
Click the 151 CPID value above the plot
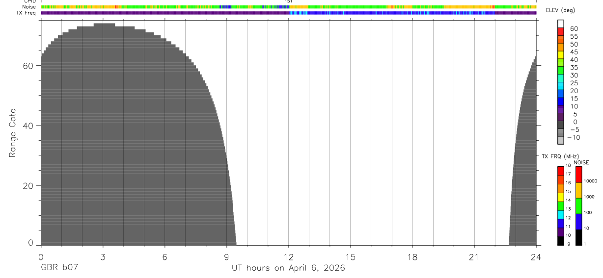click(289, 2)
